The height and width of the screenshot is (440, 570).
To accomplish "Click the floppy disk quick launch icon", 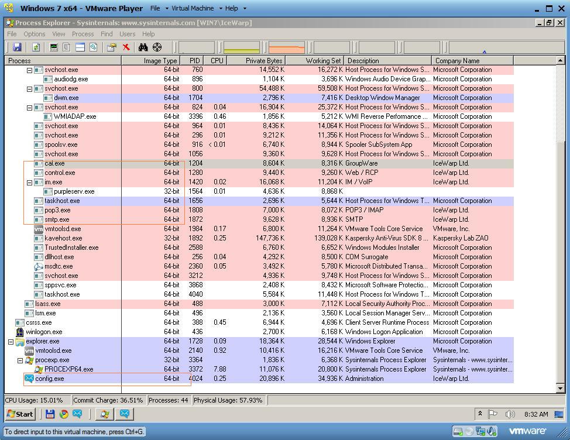I will pos(50,414).
